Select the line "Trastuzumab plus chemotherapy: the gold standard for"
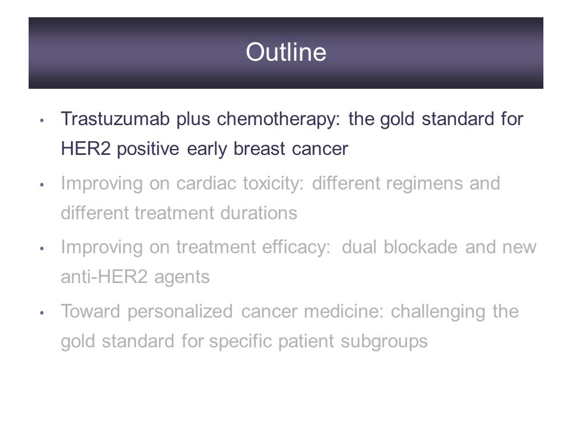Viewport: 572px width, 429px height. (292, 119)
